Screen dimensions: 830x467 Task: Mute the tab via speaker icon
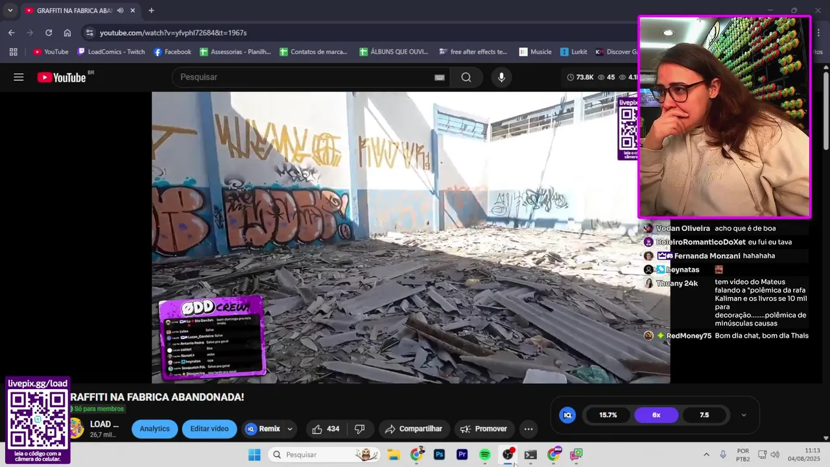click(120, 10)
